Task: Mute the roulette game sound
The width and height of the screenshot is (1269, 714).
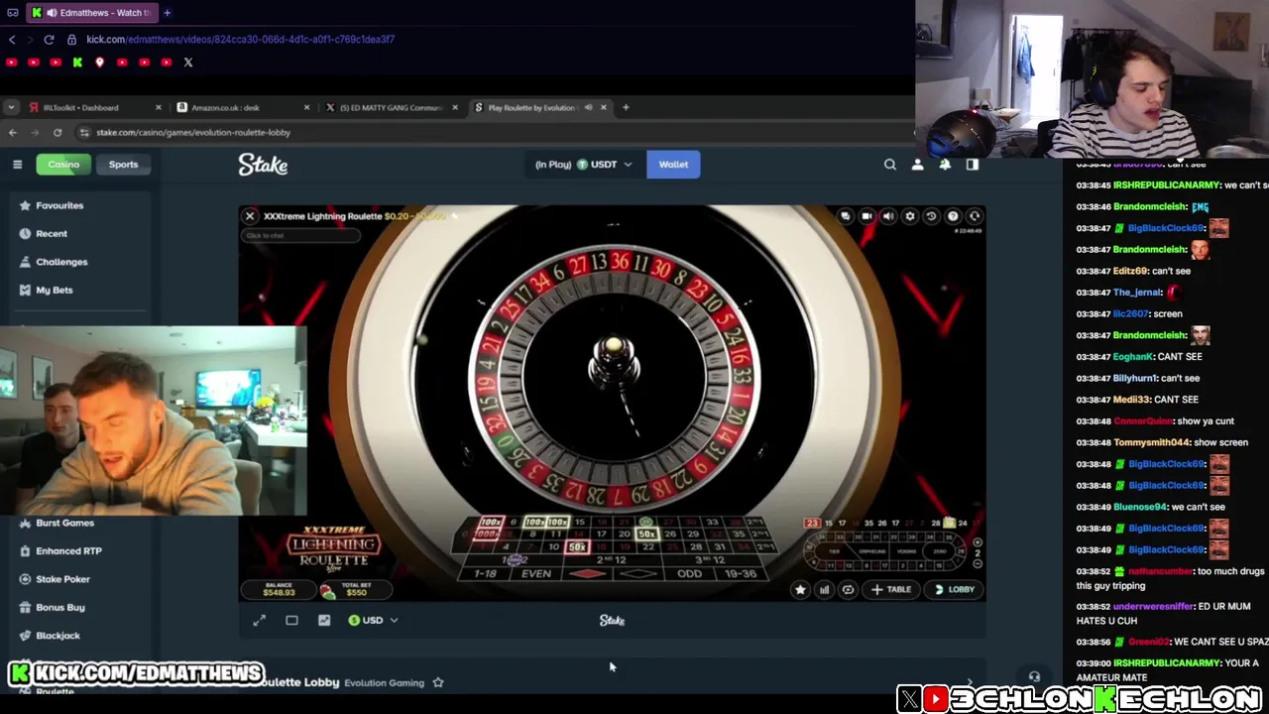Action: coord(888,216)
